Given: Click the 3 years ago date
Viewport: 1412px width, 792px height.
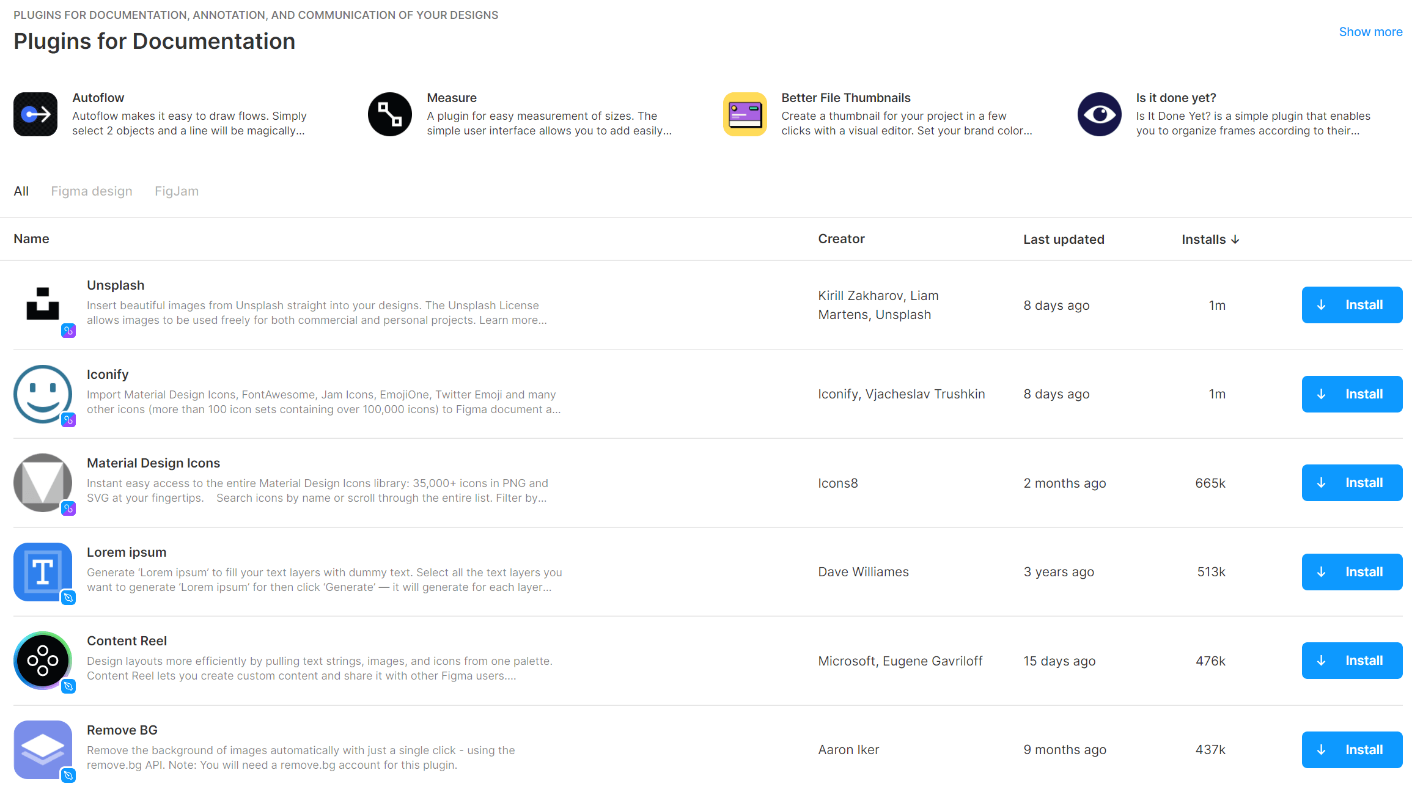Looking at the screenshot, I should point(1059,572).
